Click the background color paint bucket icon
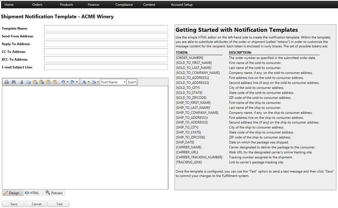Viewport: 338px width, 208px height. pos(93,82)
